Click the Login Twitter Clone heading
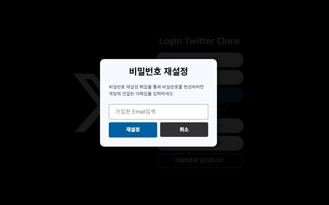The width and height of the screenshot is (329, 205). (199, 41)
